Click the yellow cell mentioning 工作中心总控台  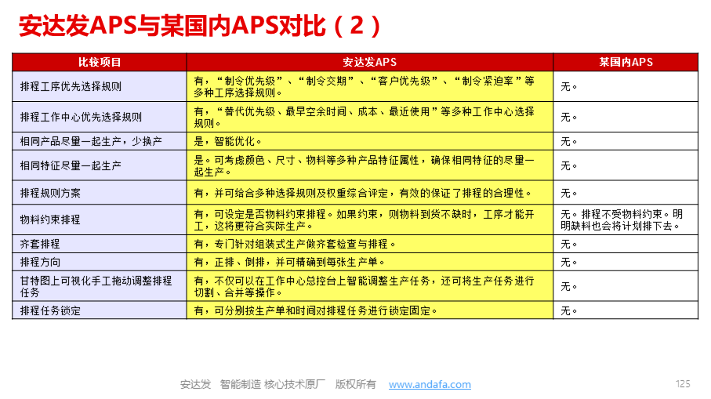click(x=369, y=286)
